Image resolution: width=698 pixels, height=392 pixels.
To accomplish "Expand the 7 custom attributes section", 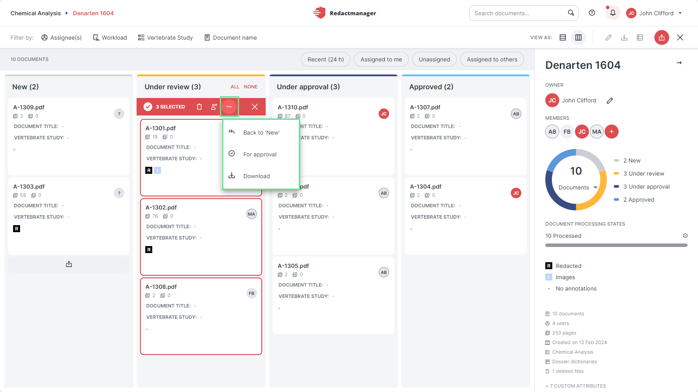I will pyautogui.click(x=576, y=386).
